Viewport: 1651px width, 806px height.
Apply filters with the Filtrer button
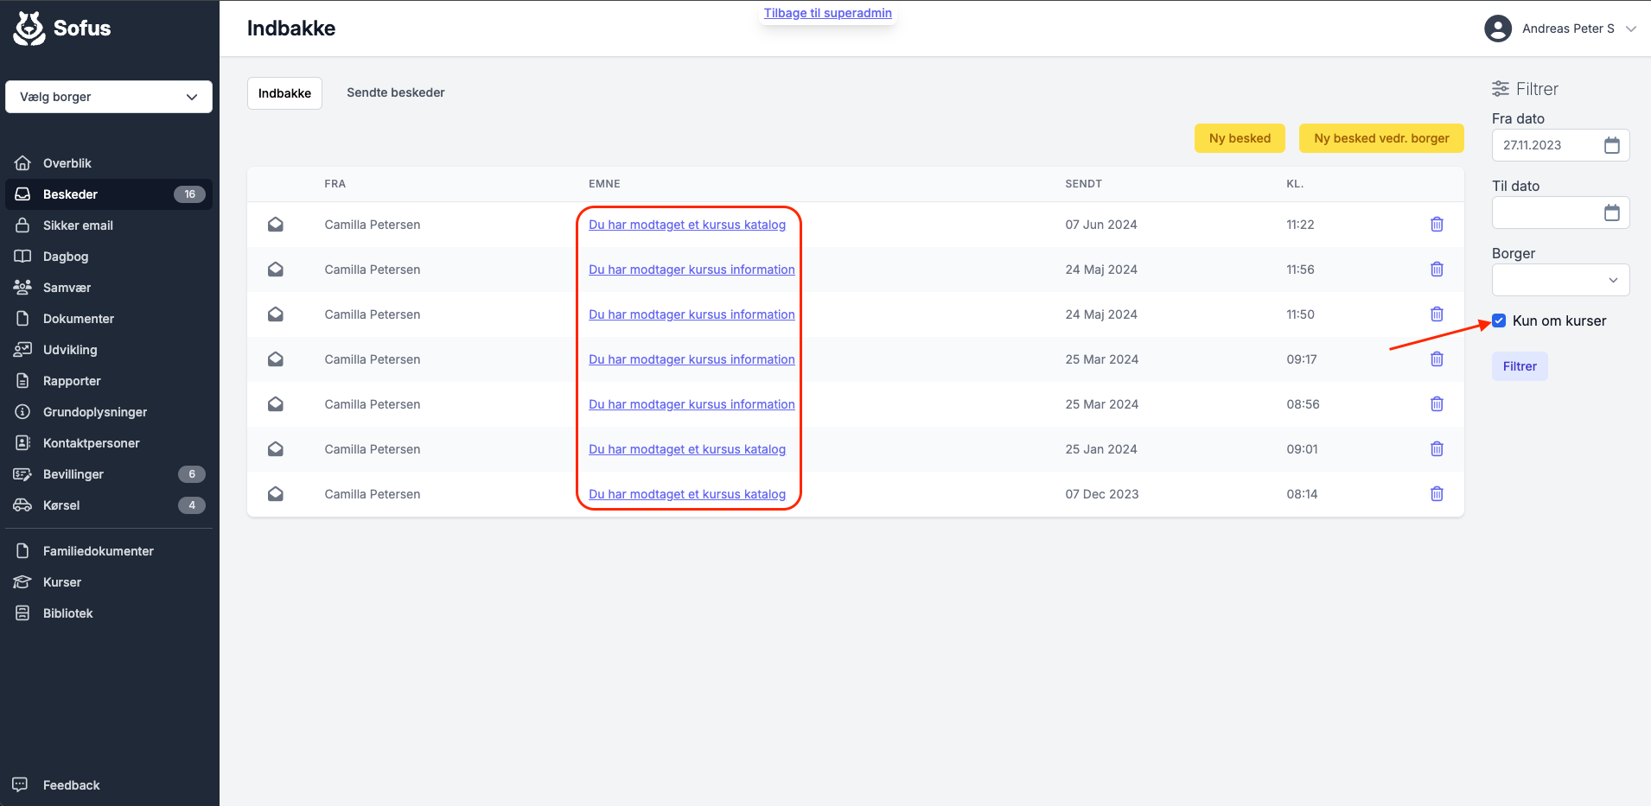(1519, 366)
